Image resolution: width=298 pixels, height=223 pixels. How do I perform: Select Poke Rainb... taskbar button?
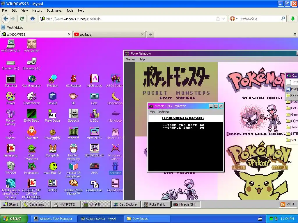pos(156,204)
